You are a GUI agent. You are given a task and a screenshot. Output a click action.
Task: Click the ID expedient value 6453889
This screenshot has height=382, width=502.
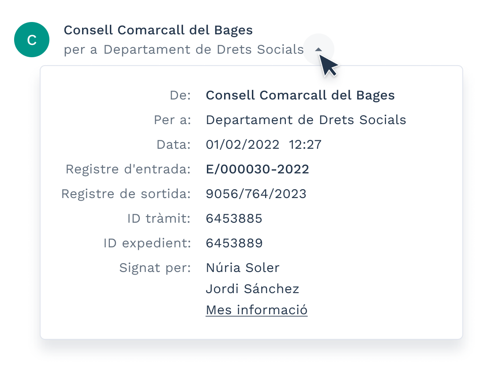[234, 243]
